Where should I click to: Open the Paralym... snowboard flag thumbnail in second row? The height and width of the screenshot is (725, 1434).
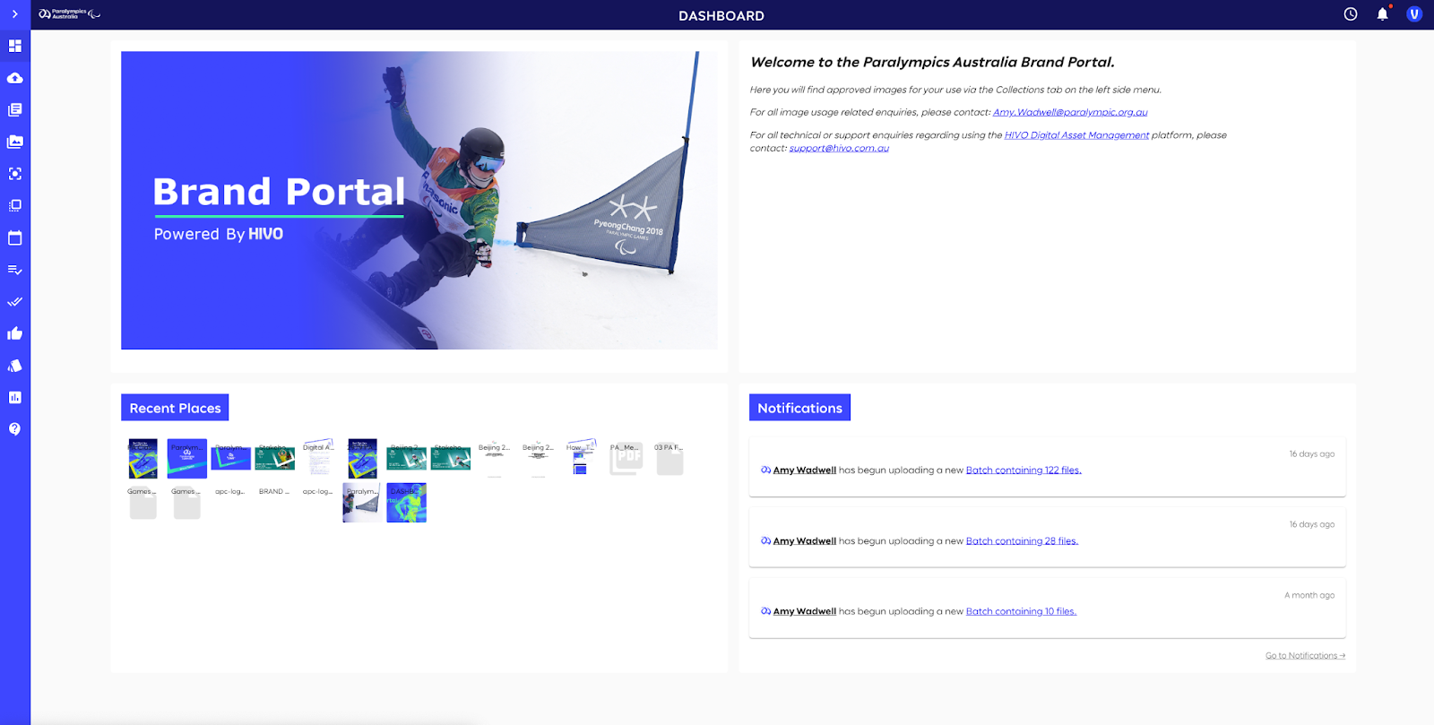point(361,503)
